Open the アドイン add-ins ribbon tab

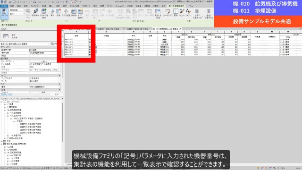110,6
